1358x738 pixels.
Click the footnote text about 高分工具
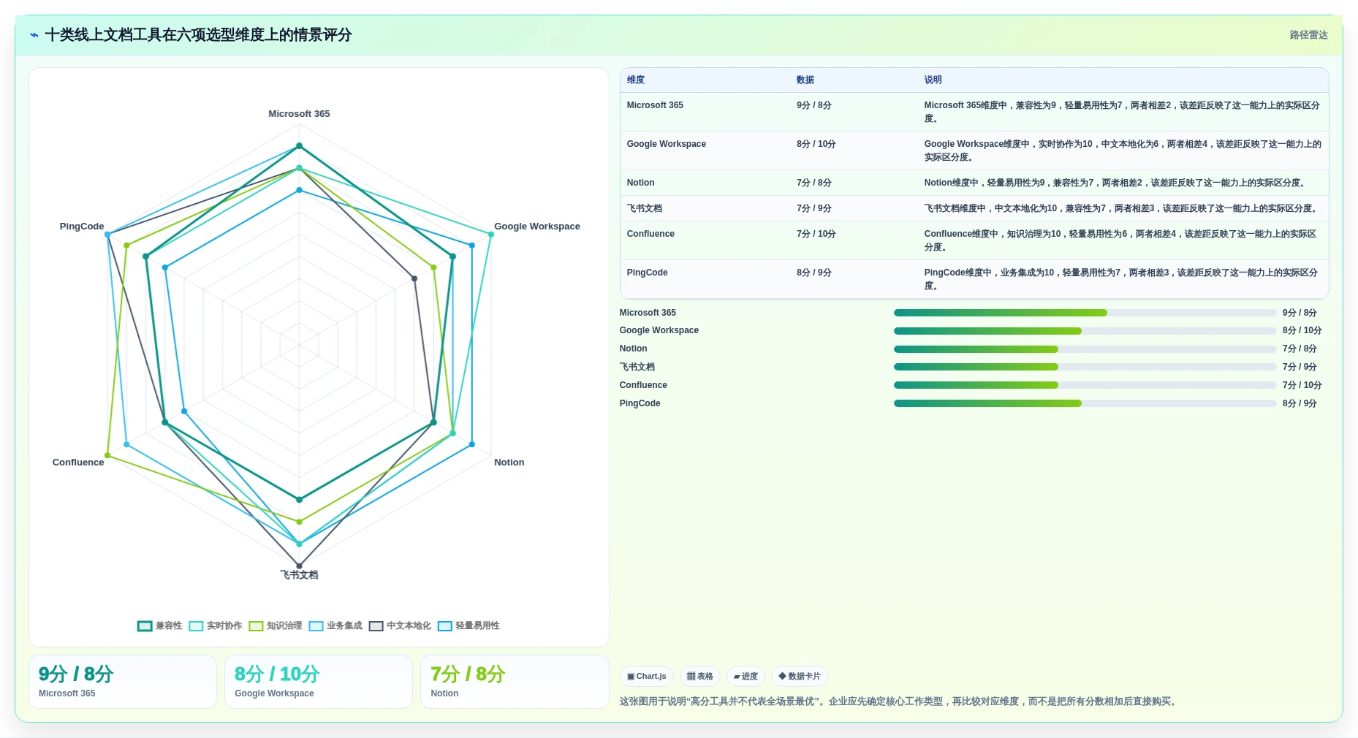click(898, 701)
